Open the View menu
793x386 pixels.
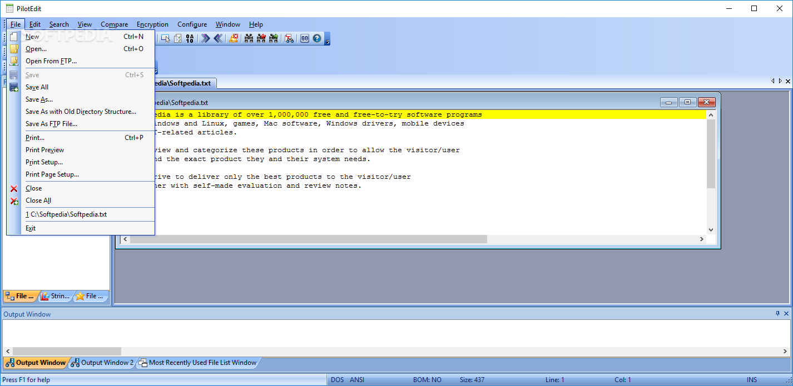85,24
